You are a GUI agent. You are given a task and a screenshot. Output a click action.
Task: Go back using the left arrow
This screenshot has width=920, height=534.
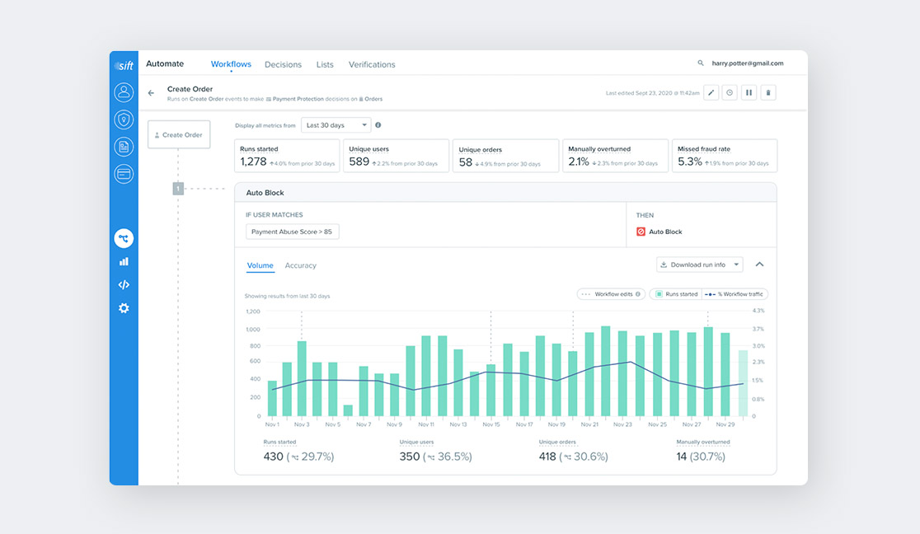[x=151, y=93]
